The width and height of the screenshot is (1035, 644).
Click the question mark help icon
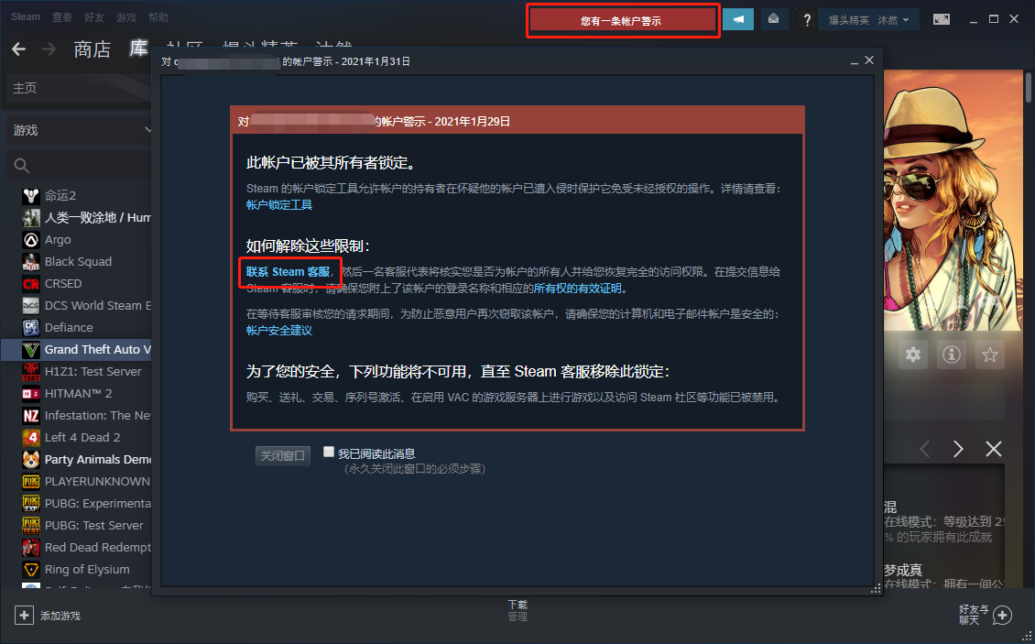click(807, 20)
